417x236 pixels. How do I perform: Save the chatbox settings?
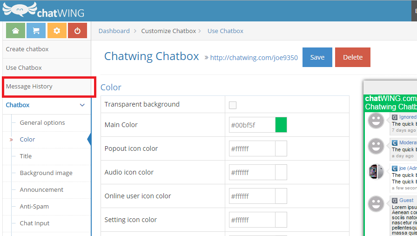tap(317, 57)
